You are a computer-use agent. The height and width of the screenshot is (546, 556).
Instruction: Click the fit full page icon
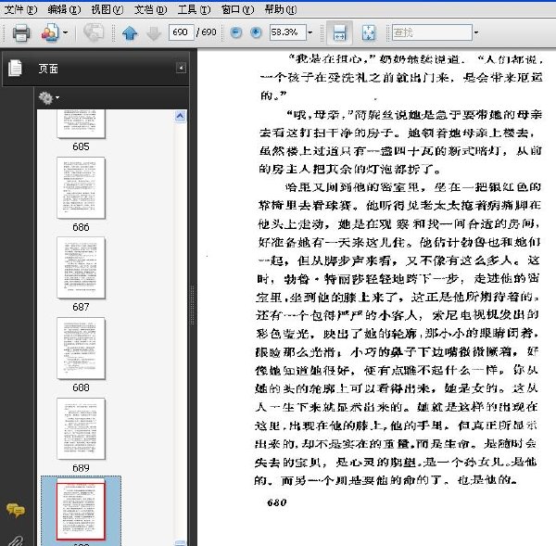369,32
